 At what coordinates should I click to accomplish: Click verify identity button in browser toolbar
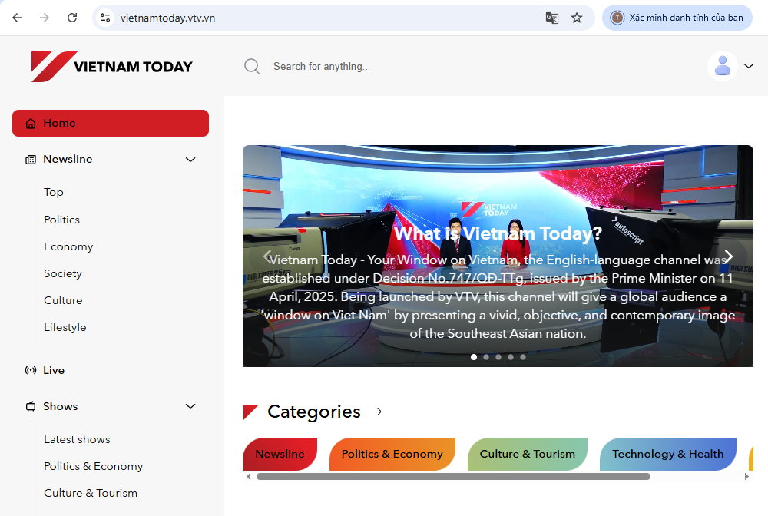pos(677,18)
